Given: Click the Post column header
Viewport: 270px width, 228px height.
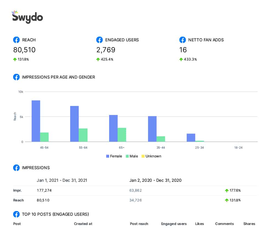Looking at the screenshot, I should pos(17,224).
